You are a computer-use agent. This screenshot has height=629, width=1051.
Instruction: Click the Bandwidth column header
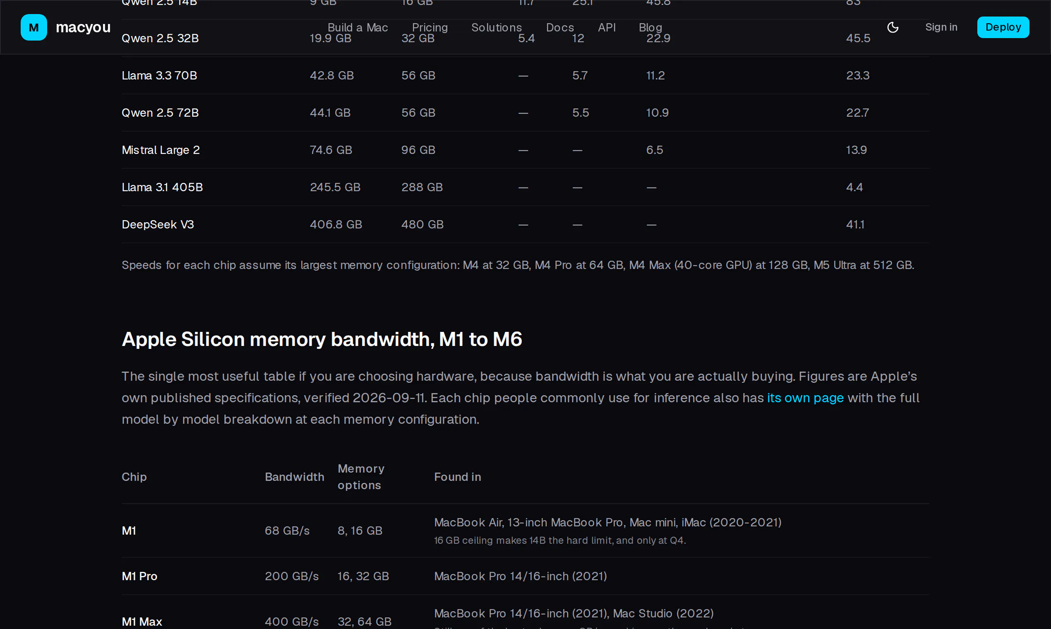[294, 477]
